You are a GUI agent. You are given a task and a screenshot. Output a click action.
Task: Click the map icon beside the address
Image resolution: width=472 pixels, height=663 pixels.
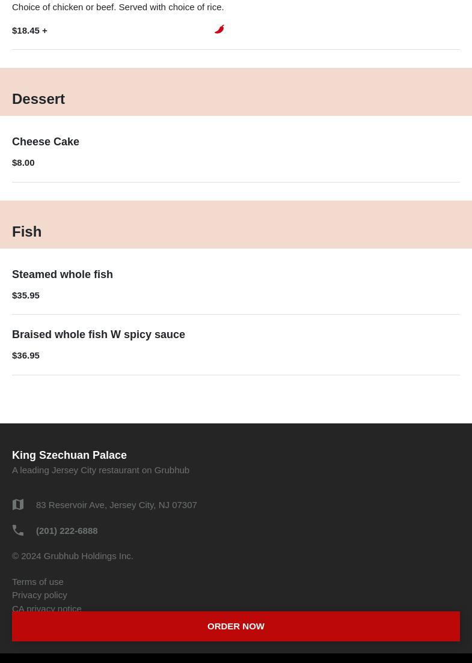18,505
